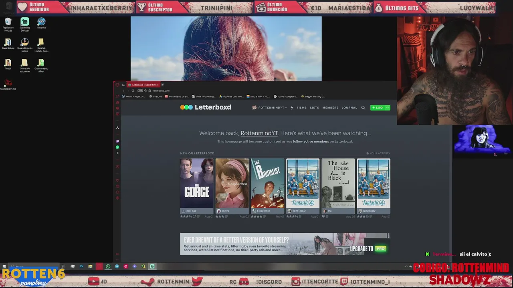Open the 'AdSense para You...' bookmark
The height and width of the screenshot is (288, 513).
point(230,96)
